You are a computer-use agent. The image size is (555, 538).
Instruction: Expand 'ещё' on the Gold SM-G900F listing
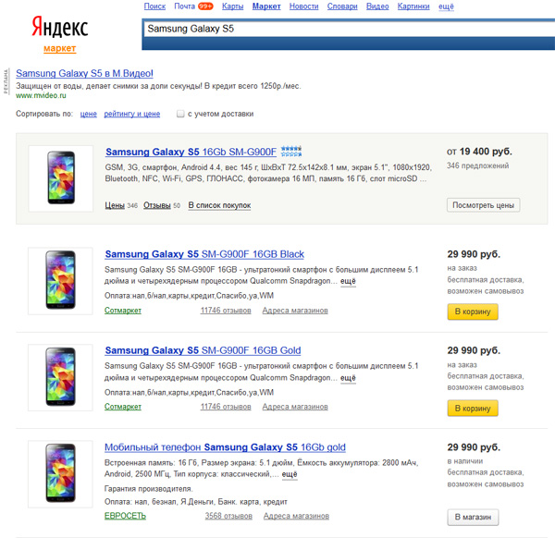pyautogui.click(x=348, y=378)
